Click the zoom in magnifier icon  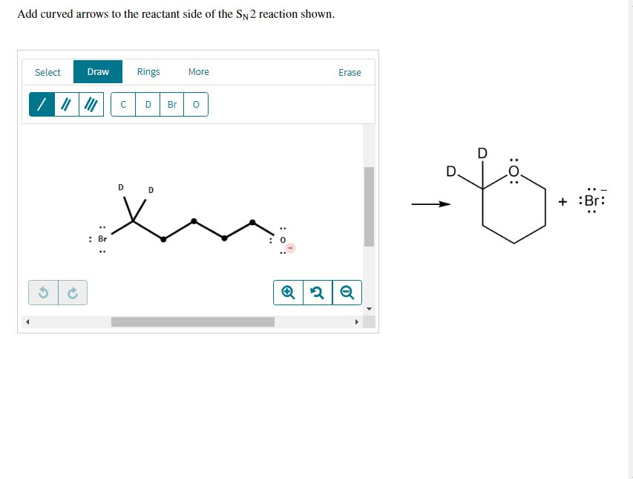[289, 292]
